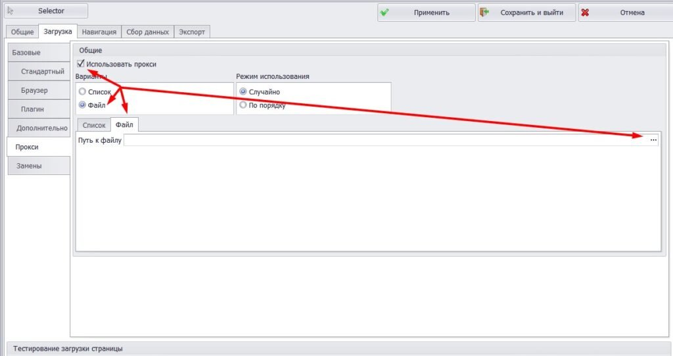Open the Дополнительно side tab
The width and height of the screenshot is (673, 356).
pyautogui.click(x=39, y=128)
